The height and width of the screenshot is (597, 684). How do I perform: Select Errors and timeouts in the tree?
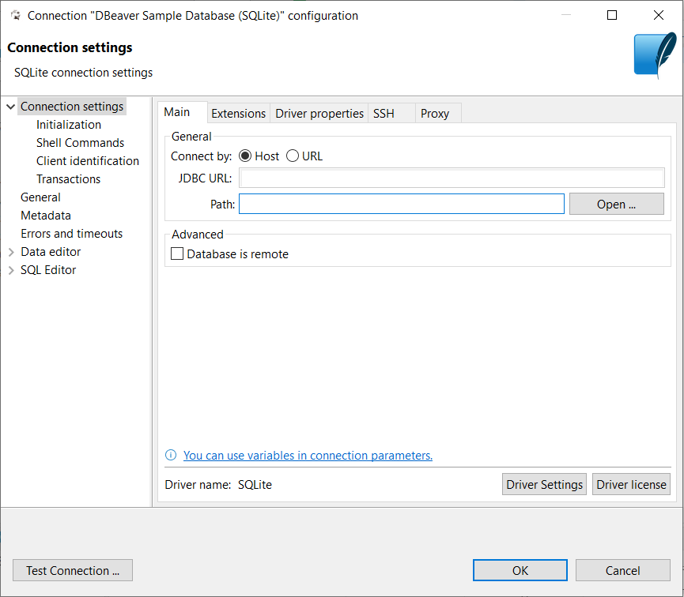coord(71,234)
